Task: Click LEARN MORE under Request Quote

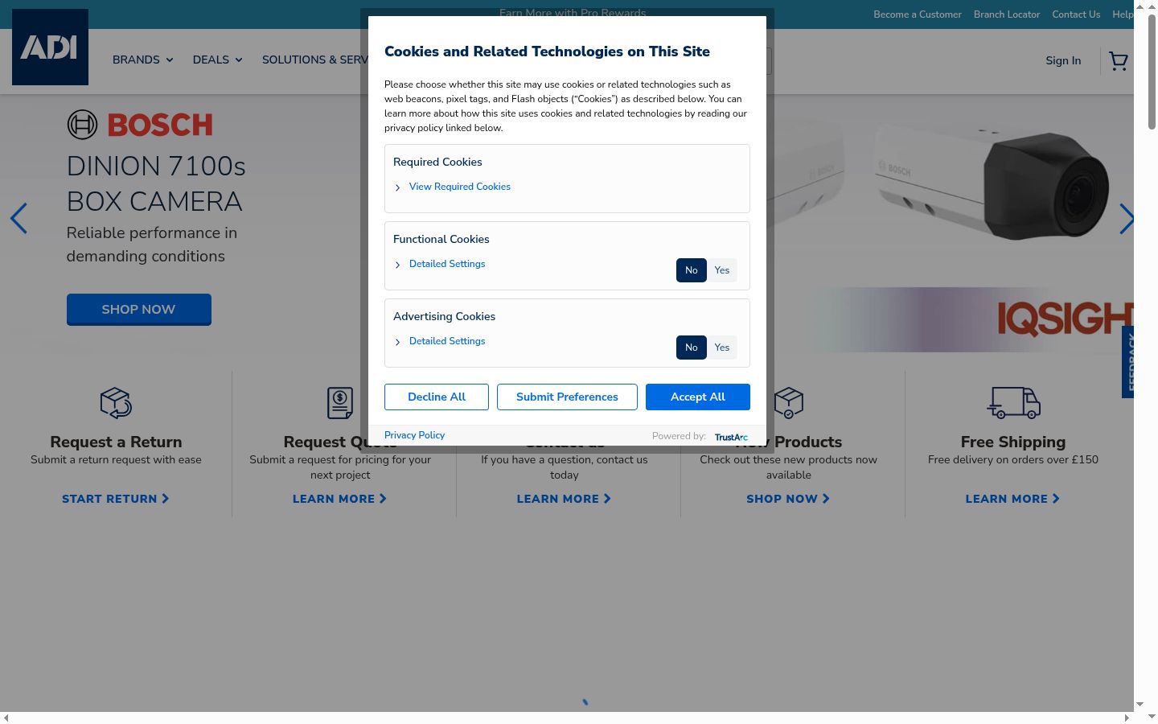Action: click(x=340, y=499)
